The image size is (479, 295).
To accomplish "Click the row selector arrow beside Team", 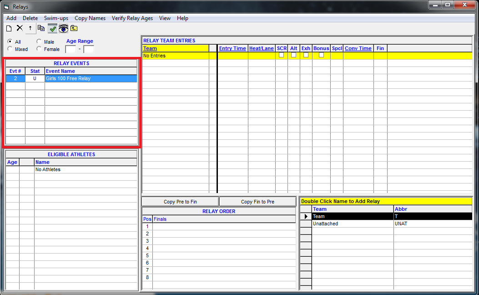I will tap(306, 217).
